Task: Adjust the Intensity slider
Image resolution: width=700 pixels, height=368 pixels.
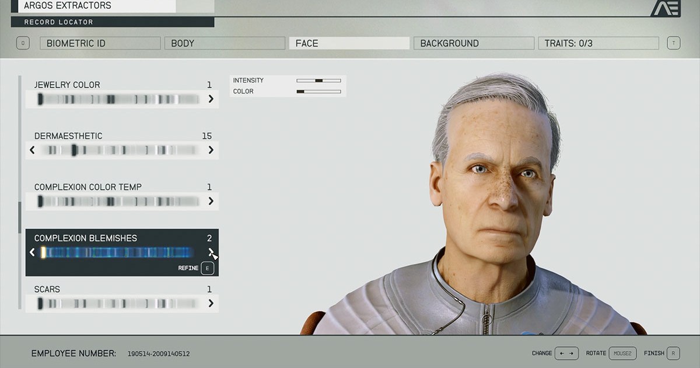Action: pos(318,80)
